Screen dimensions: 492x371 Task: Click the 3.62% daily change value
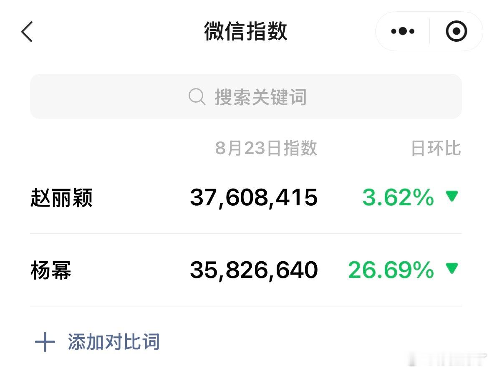click(x=398, y=197)
